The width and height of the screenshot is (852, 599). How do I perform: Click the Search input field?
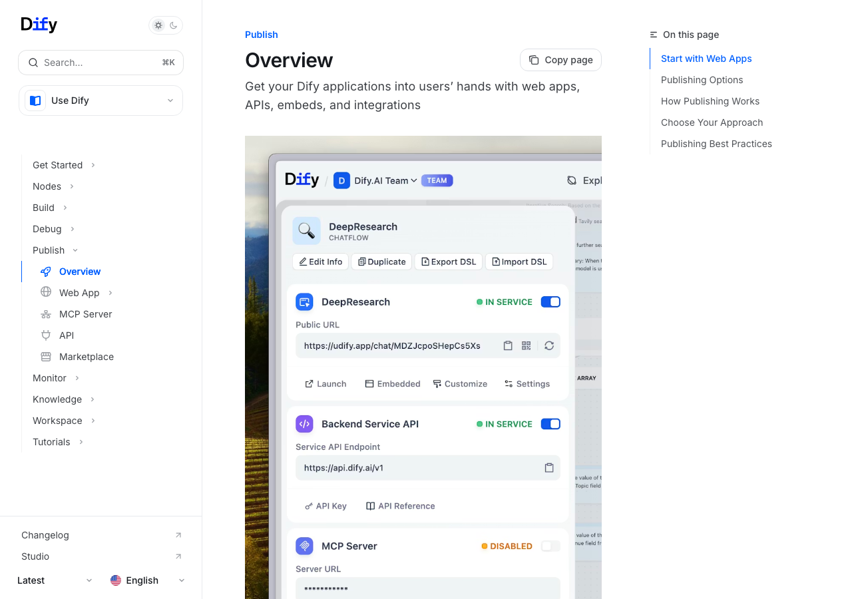click(x=101, y=63)
